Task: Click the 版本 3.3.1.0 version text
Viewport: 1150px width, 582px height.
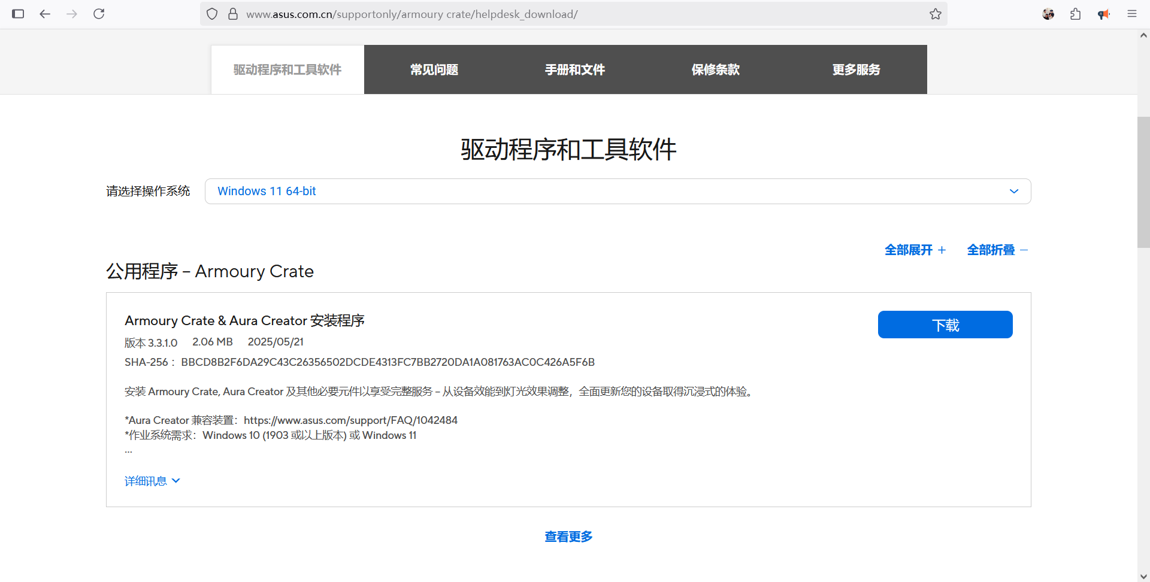Action: click(151, 342)
